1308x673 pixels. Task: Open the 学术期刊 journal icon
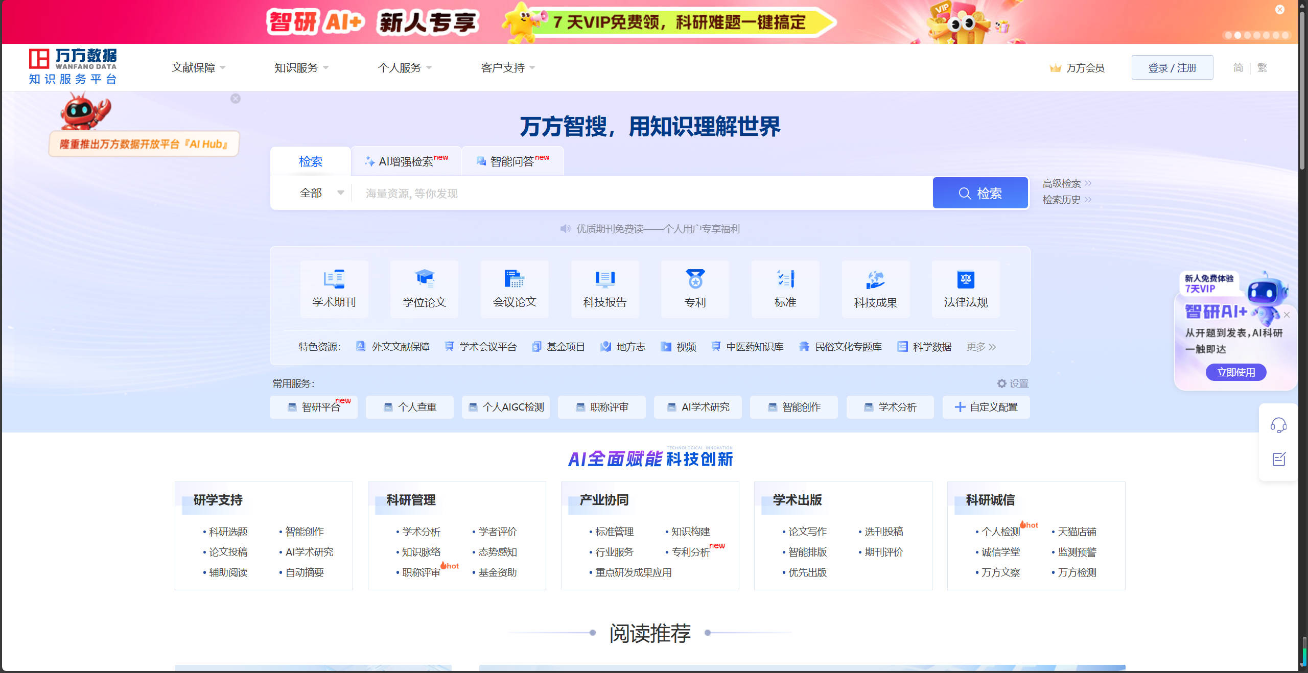pos(334,279)
